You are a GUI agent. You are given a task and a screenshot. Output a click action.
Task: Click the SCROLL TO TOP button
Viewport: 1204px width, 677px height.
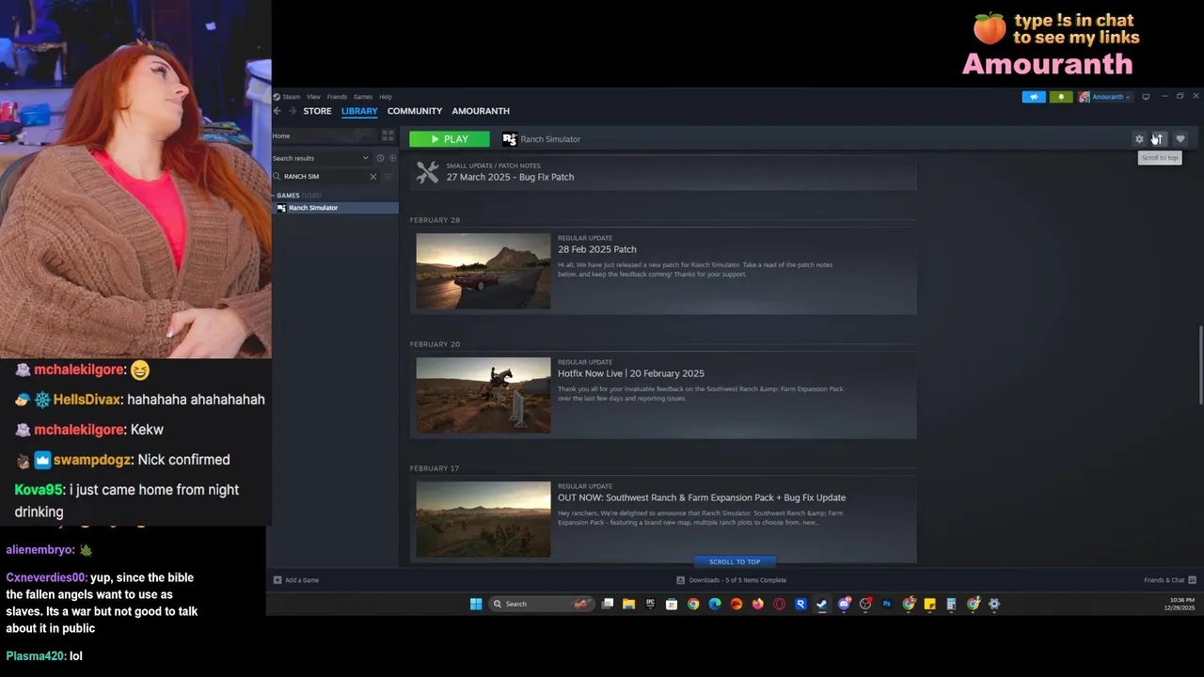coord(735,561)
